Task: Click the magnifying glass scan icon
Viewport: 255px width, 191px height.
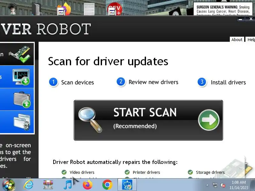Action: (x=90, y=120)
